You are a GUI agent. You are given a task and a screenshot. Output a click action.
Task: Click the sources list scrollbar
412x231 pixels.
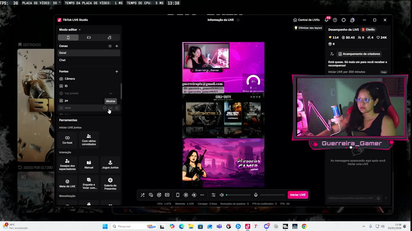121,91
